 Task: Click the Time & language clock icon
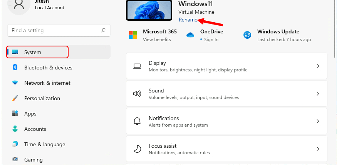[x=15, y=144]
